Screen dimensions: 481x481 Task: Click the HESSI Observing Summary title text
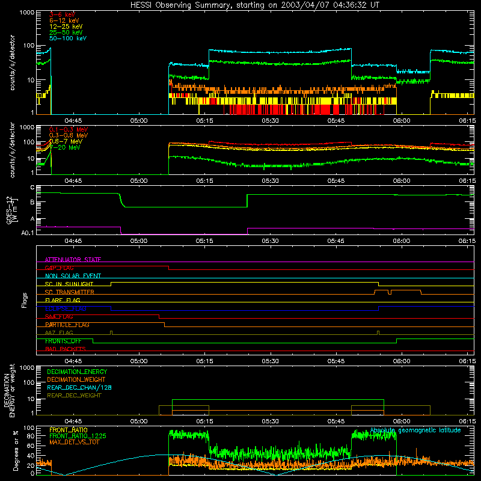tap(255, 5)
